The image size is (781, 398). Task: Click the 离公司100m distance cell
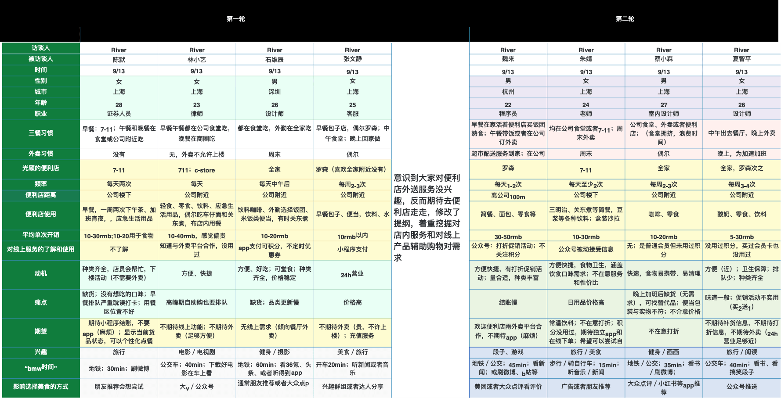[x=508, y=196]
